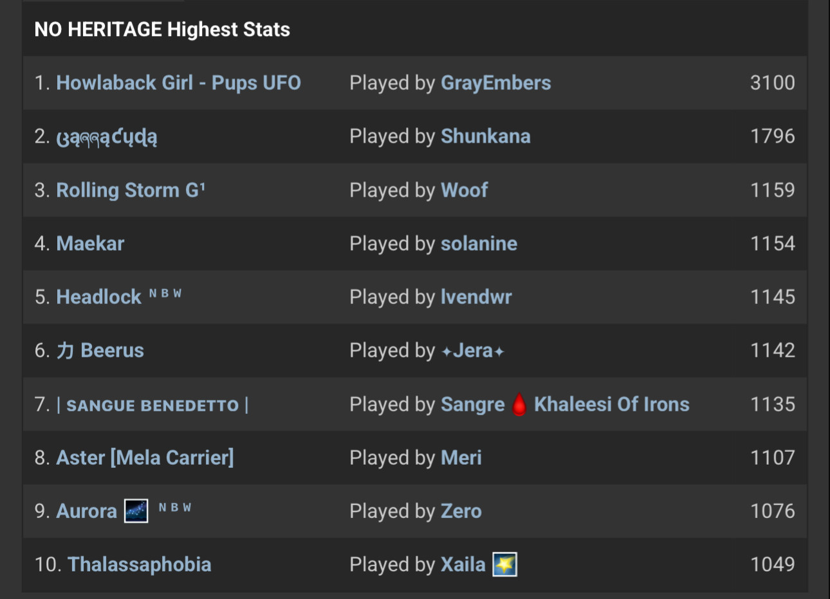Open SANGUE BENEDETTO character page
Image resolution: width=830 pixels, height=599 pixels.
point(152,405)
